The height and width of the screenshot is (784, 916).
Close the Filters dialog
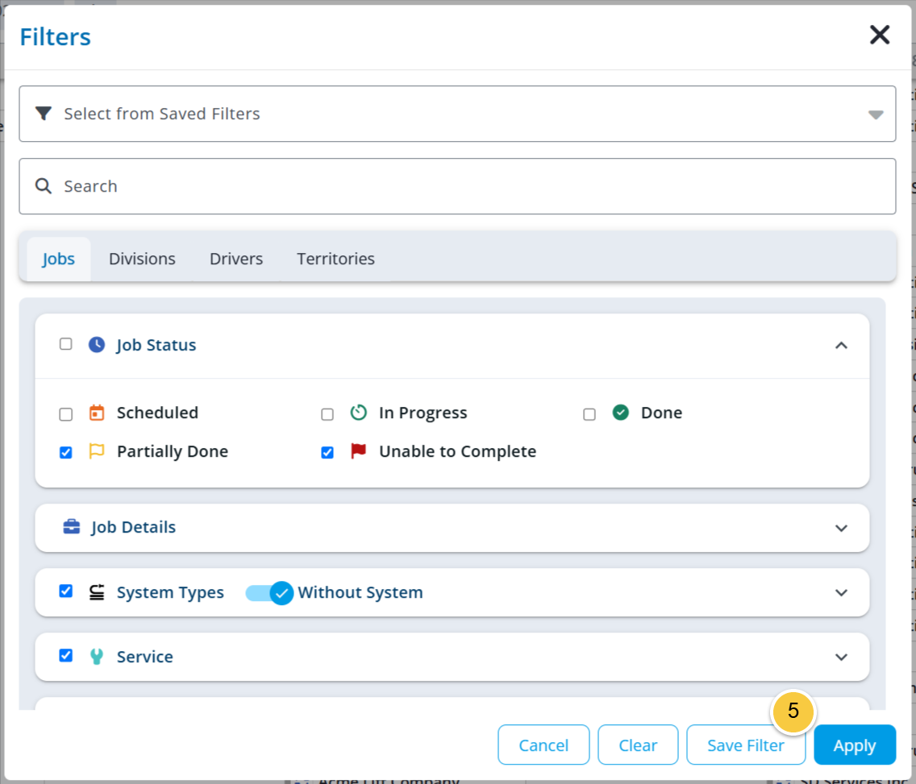[879, 35]
